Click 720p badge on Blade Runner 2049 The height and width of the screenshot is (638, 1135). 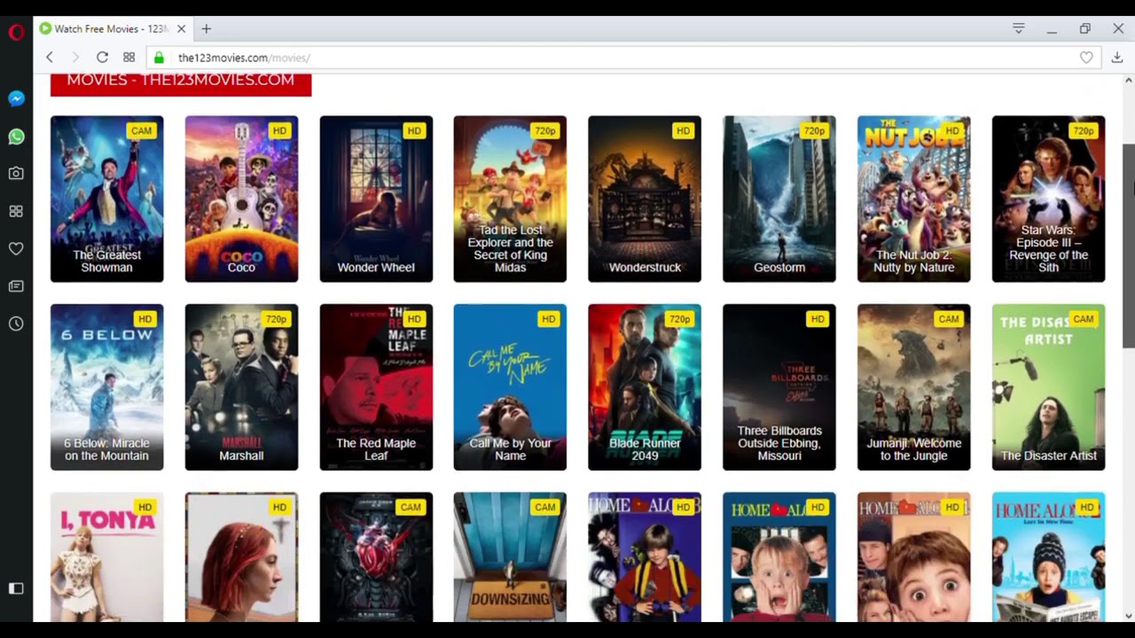coord(679,319)
